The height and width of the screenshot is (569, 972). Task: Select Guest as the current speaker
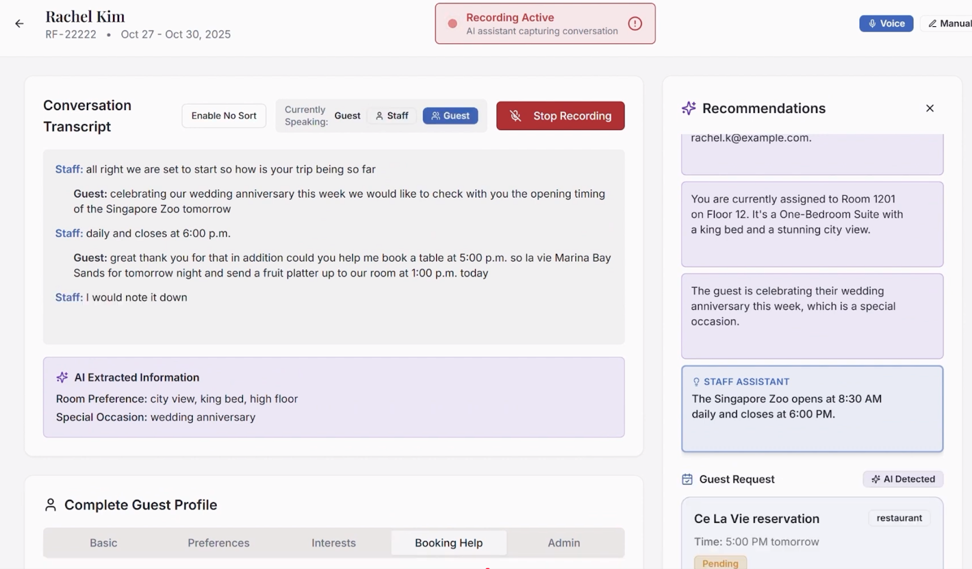click(x=450, y=116)
